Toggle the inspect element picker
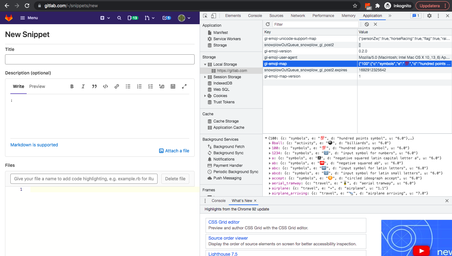The image size is (452, 256). (205, 16)
